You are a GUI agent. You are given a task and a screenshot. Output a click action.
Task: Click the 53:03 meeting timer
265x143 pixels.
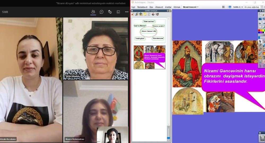(x=5, y=12)
